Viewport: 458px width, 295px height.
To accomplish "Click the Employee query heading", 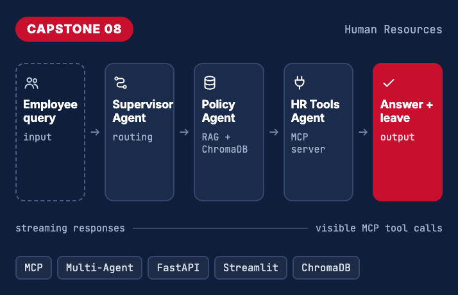I will coord(50,112).
